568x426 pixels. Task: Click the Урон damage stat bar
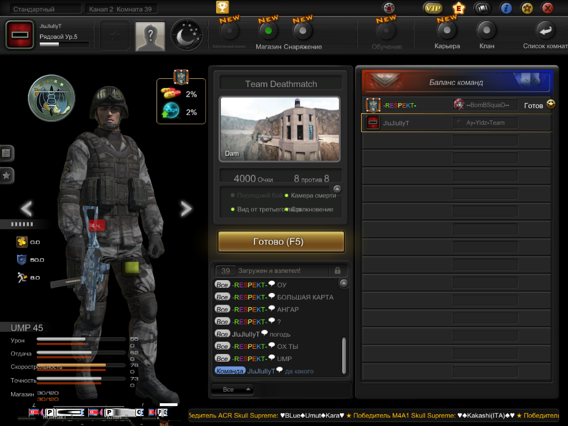pos(81,339)
